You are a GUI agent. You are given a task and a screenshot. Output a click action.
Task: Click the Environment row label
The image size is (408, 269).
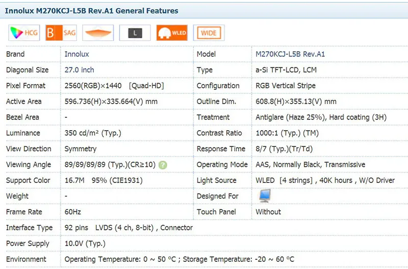(26, 259)
